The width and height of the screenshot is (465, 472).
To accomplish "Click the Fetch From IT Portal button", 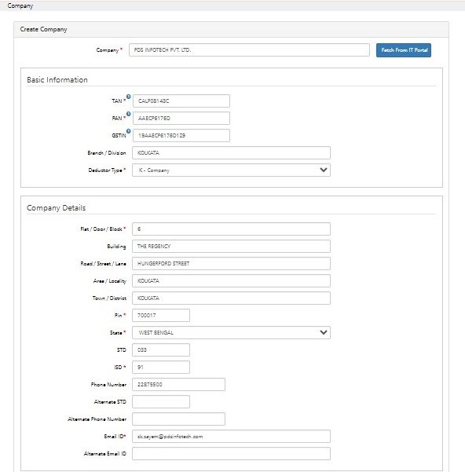I will [404, 50].
